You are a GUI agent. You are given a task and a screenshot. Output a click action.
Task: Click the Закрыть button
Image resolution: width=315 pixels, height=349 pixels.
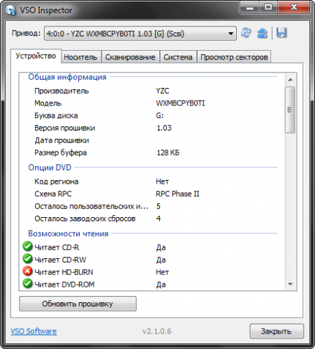tap(277, 331)
